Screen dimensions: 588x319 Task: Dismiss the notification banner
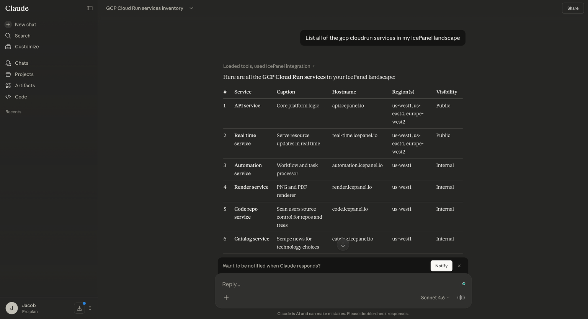point(459,266)
